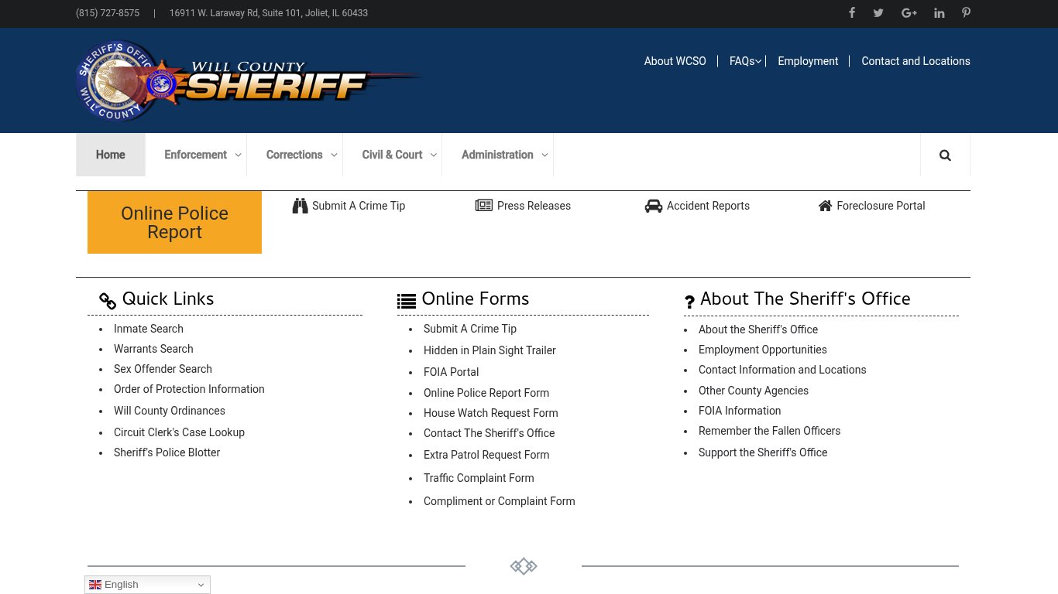
Task: Open the Press Releases link
Action: pos(534,206)
